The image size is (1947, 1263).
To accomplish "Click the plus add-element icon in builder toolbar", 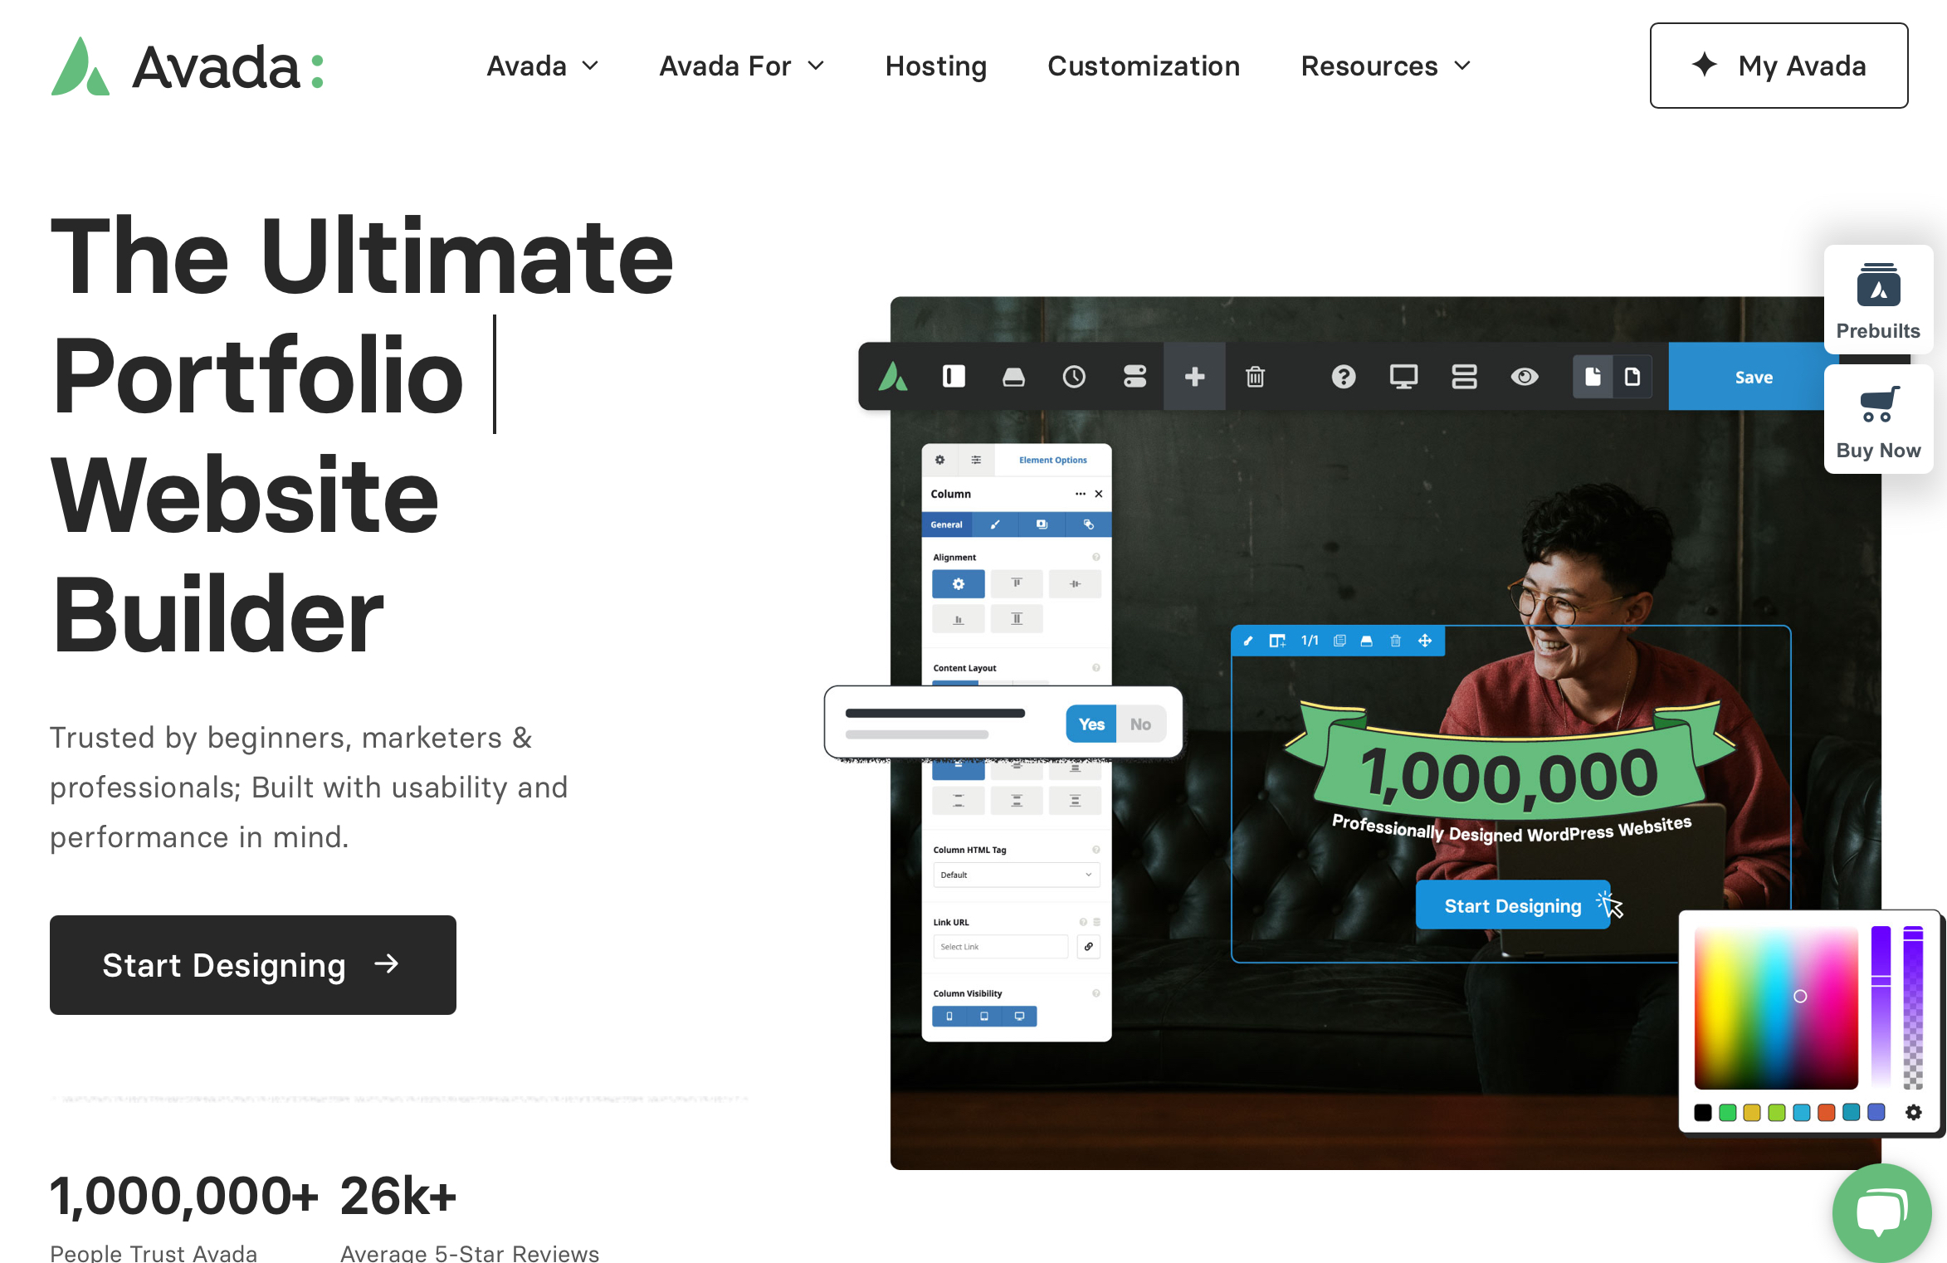I will pos(1194,377).
